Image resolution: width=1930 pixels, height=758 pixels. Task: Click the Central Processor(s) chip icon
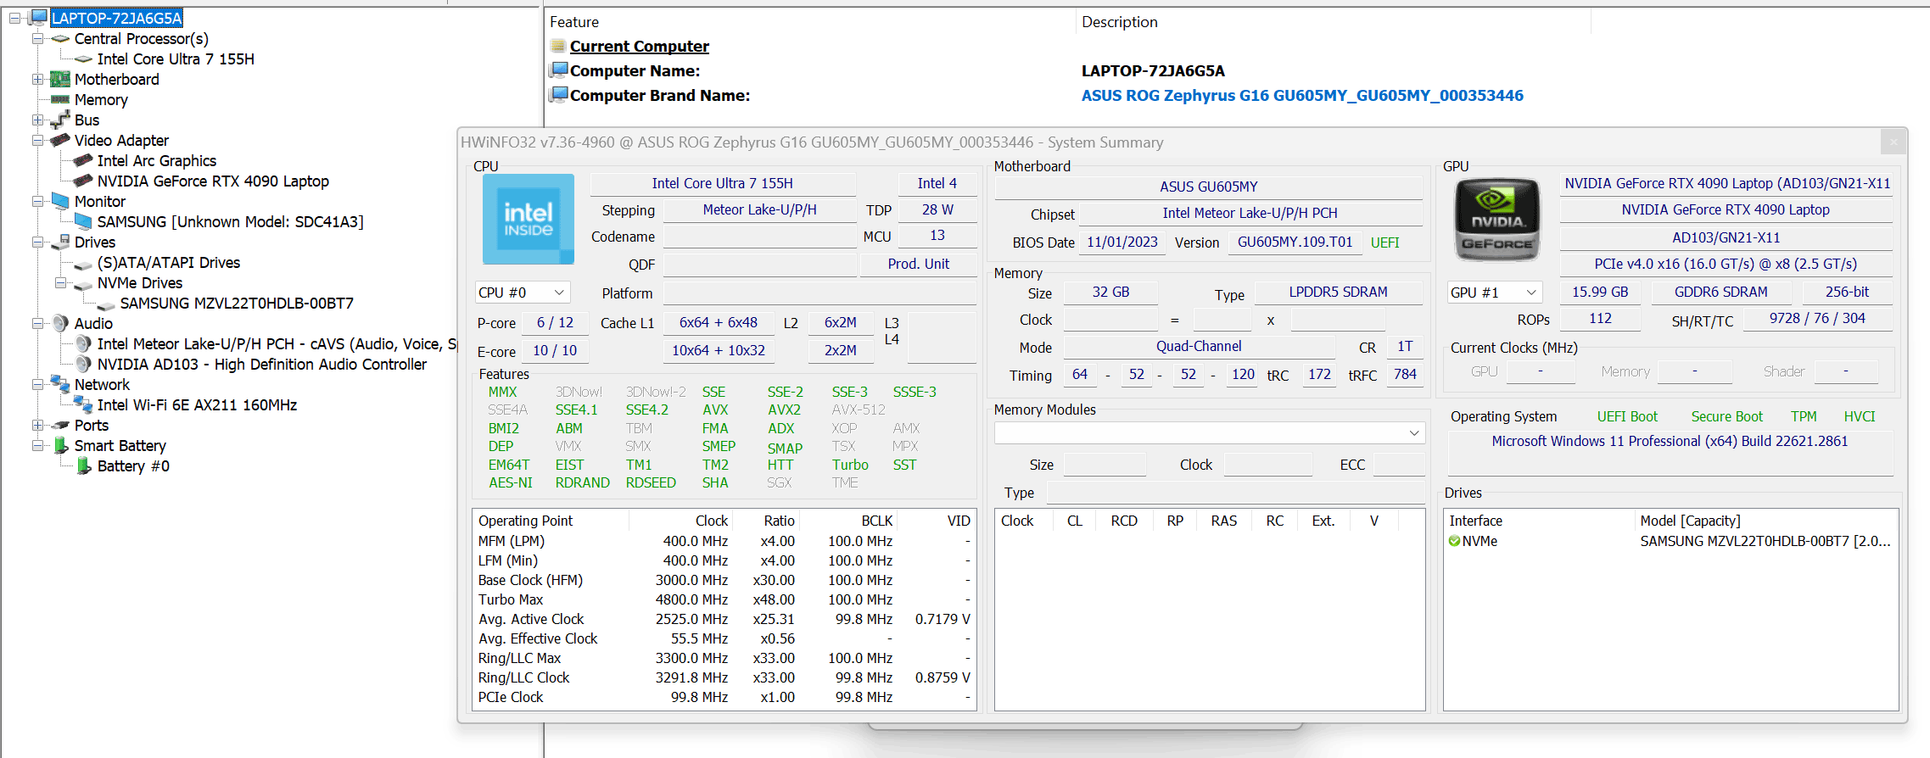pyautogui.click(x=60, y=38)
